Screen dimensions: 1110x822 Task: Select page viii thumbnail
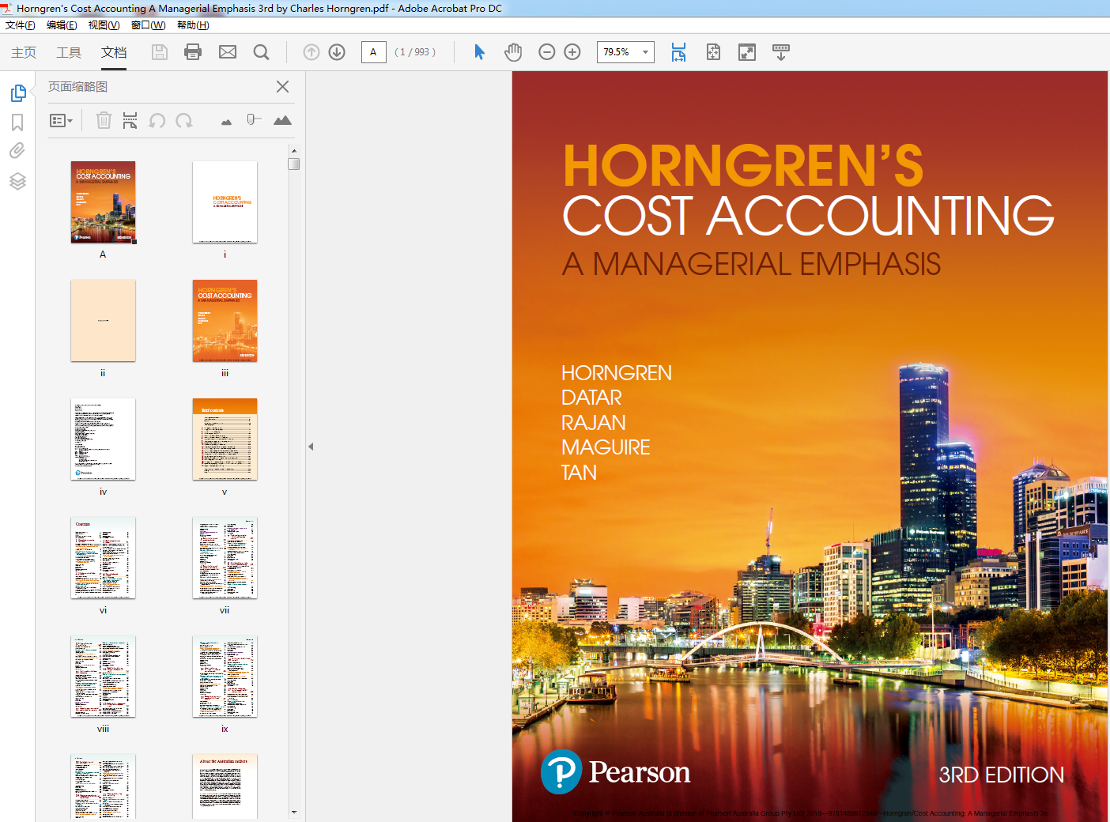(x=103, y=677)
